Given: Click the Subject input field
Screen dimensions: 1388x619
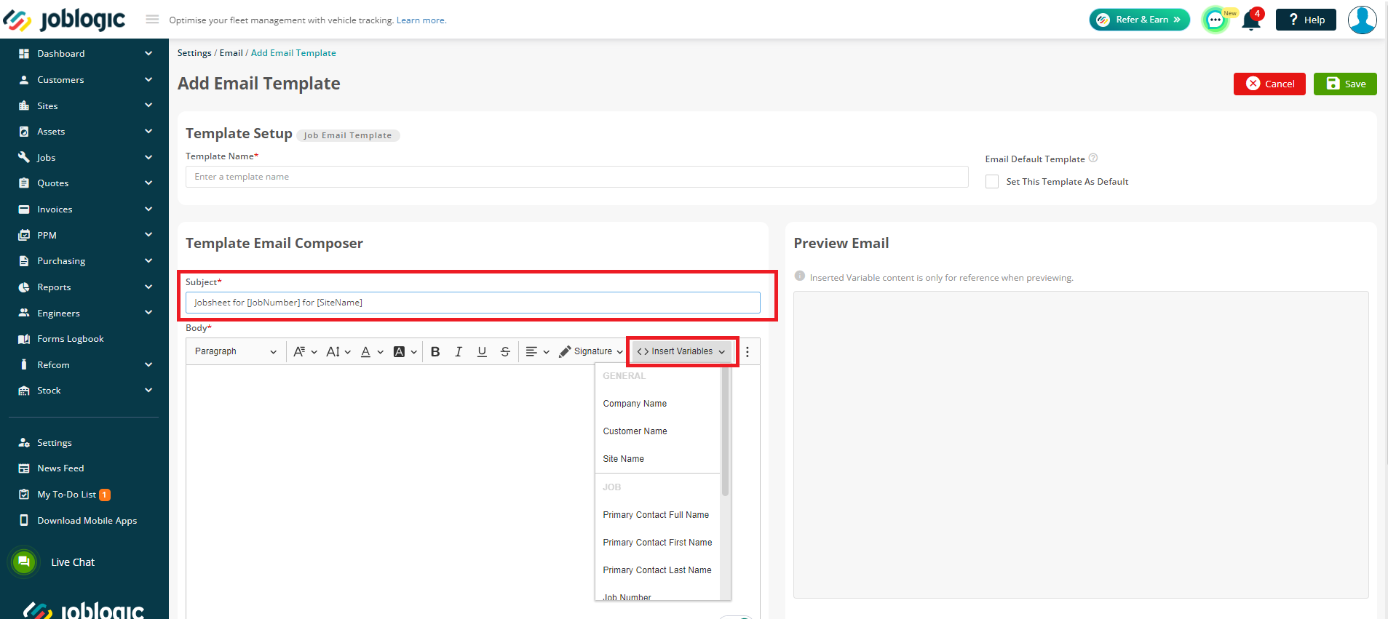Looking at the screenshot, I should pyautogui.click(x=473, y=303).
